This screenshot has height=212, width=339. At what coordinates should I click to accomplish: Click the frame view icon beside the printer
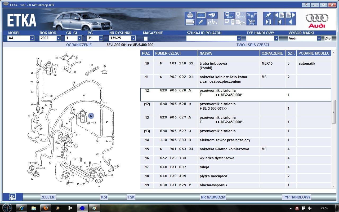pyautogui.click(x=201, y=15)
